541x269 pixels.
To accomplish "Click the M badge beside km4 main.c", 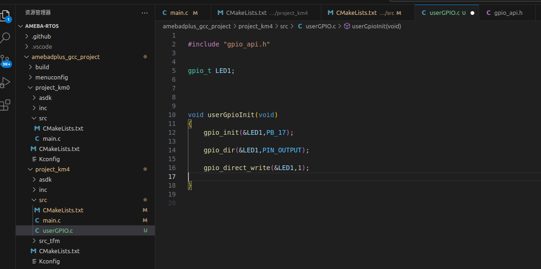I will (145, 220).
